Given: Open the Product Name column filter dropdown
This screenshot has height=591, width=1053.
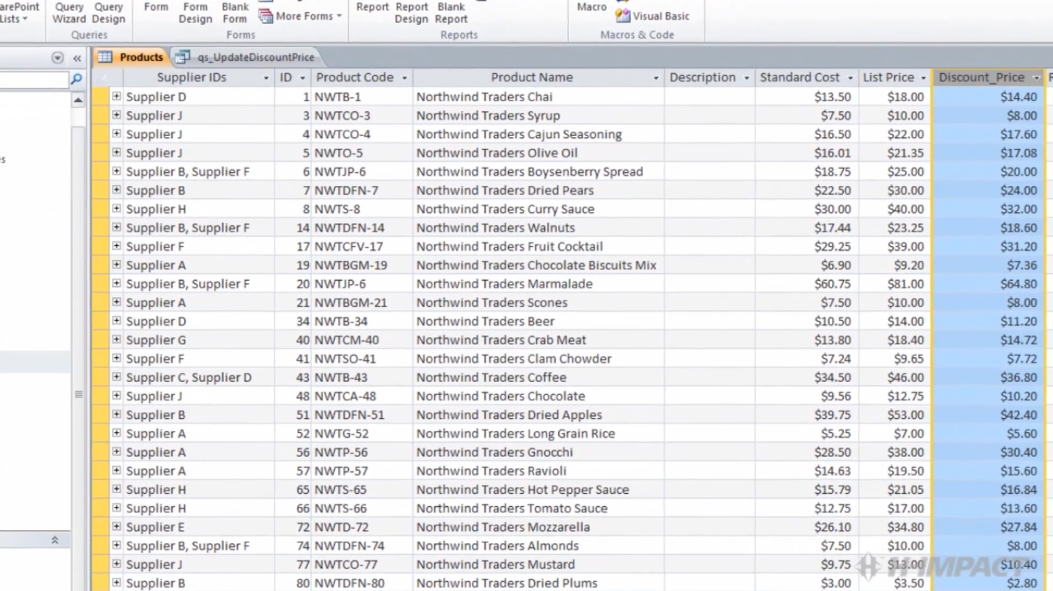Looking at the screenshot, I should [x=656, y=78].
